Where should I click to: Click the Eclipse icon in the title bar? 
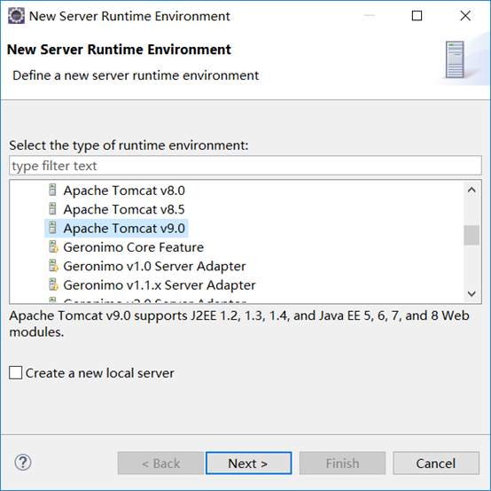pos(16,16)
